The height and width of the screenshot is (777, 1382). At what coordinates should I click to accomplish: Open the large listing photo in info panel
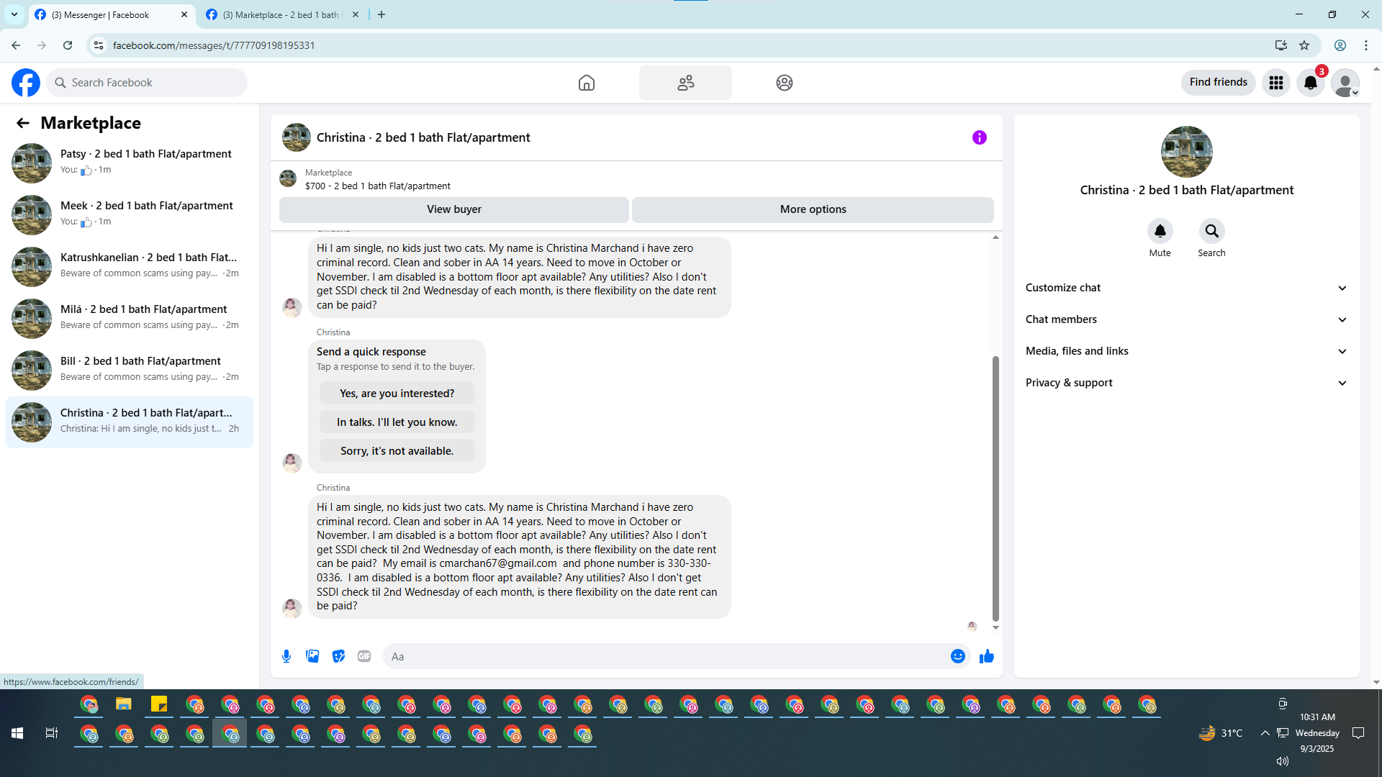click(1187, 152)
